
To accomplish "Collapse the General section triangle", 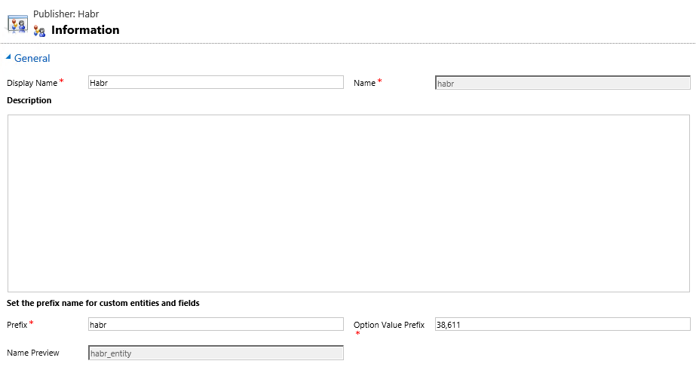I will [8, 57].
